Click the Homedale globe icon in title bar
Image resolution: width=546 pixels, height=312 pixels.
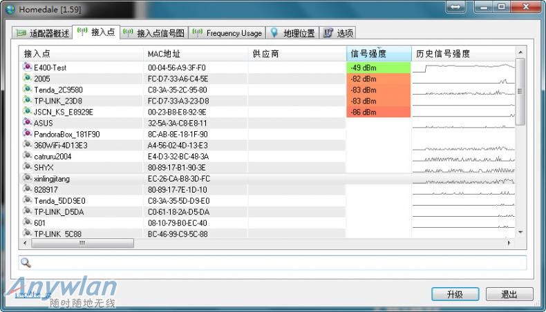tap(10, 10)
